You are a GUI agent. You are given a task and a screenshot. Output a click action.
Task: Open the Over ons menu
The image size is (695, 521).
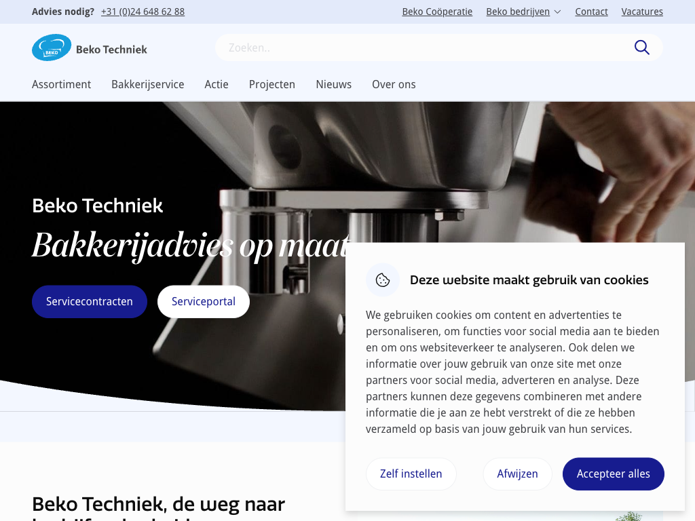394,84
